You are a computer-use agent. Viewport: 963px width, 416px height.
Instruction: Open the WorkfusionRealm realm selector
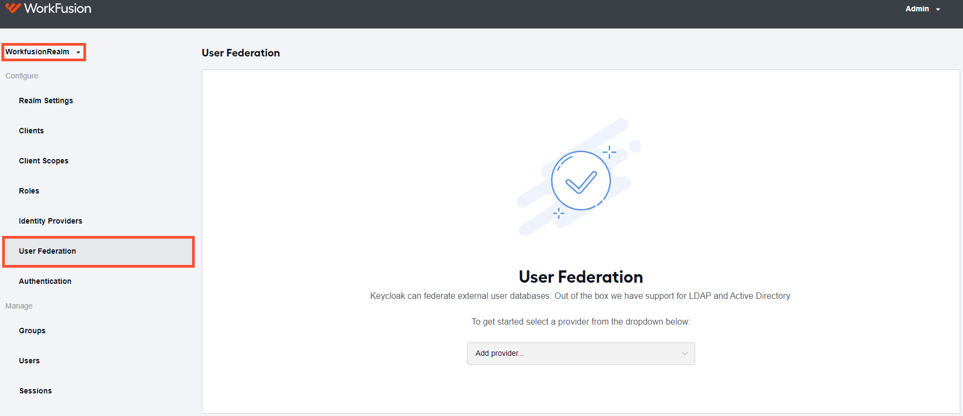coord(43,52)
